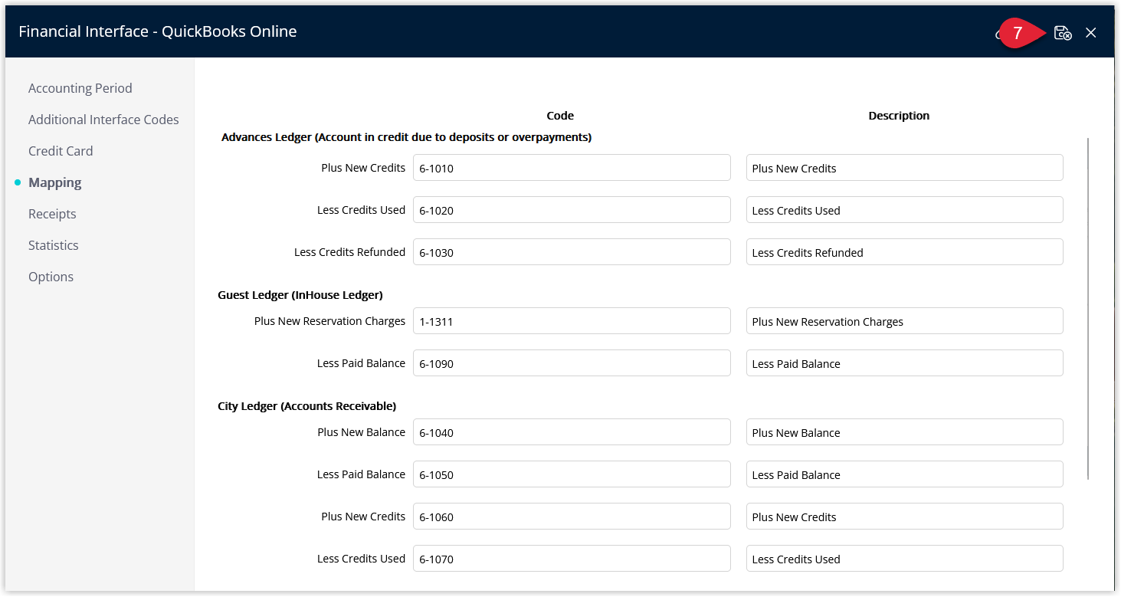This screenshot has width=1121, height=597.
Task: Click the City Ledger (Accounts Receivable) heading
Action: coord(307,406)
